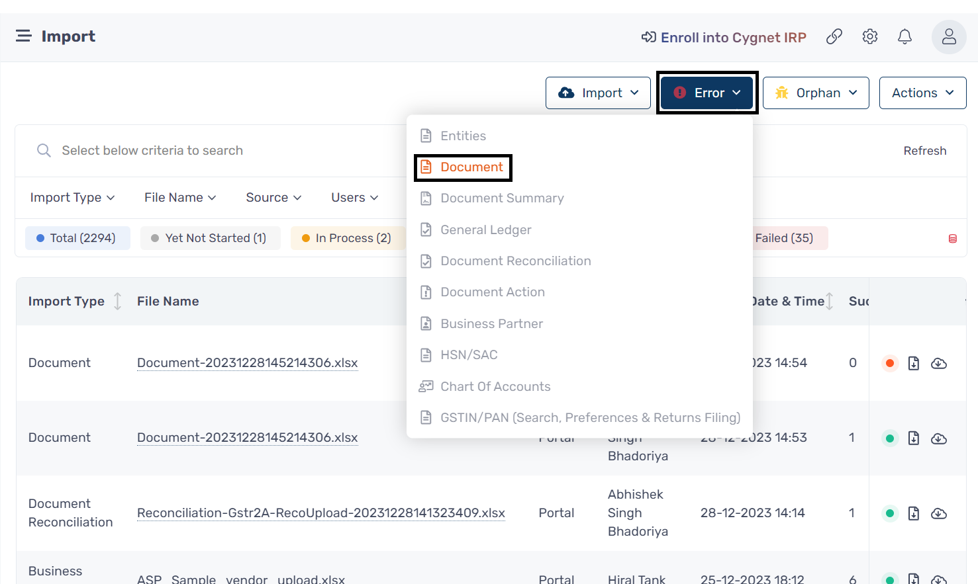Screen dimensions: 978x584
Task: Open ASP_Sample_vendor_upload.xlsx link
Action: 241,579
